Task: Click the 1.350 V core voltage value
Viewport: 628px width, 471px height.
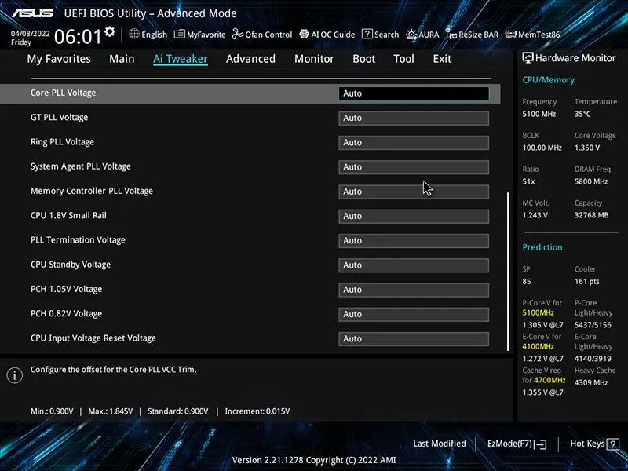Action: (587, 148)
